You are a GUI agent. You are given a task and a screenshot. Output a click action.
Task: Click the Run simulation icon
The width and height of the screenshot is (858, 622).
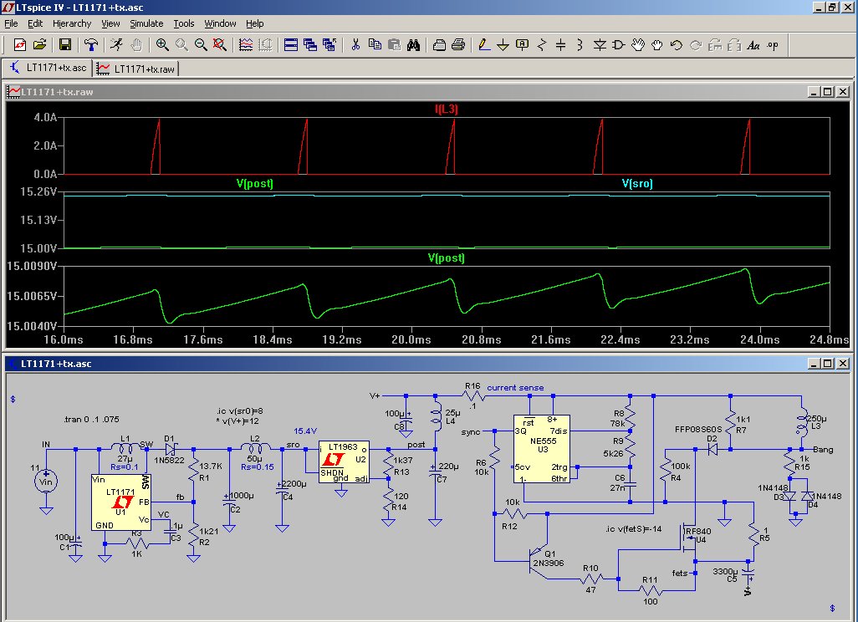[x=115, y=45]
